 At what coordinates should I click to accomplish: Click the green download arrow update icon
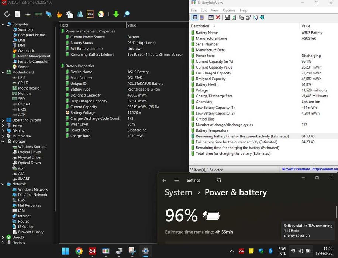point(116,14)
